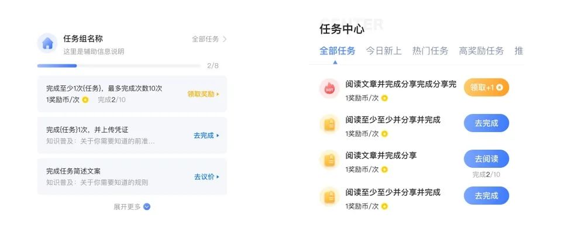Switch to the 热门任务 tab
Screen dimensions: 564x228
430,51
